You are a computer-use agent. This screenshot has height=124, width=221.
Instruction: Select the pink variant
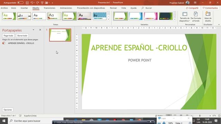click(x=151, y=16)
